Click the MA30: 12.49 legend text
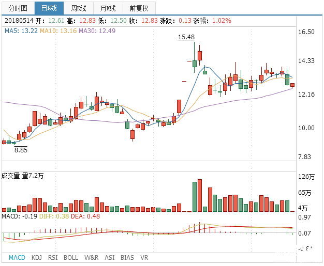Viewport: 324px width, 266px height. 97,31
